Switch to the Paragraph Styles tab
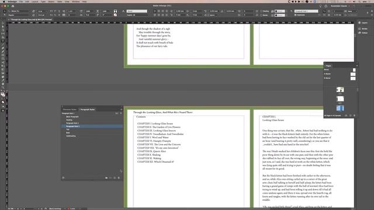The image size is (374, 210). pos(88,110)
